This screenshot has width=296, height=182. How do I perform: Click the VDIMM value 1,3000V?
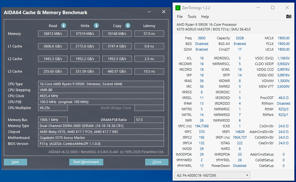283,81
